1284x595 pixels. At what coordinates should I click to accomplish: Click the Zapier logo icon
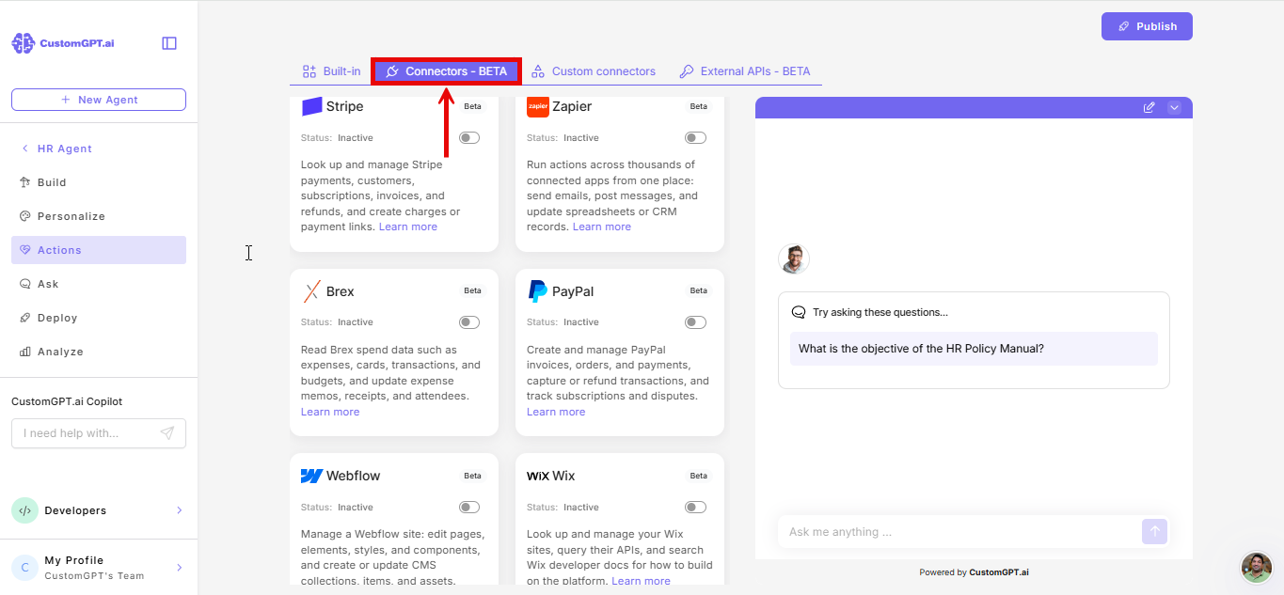tap(538, 106)
